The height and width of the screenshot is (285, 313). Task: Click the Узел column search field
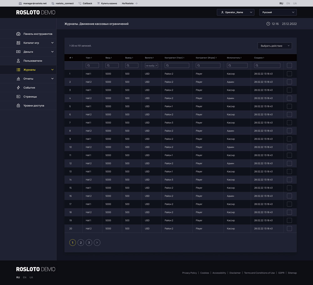pyautogui.click(x=92, y=65)
